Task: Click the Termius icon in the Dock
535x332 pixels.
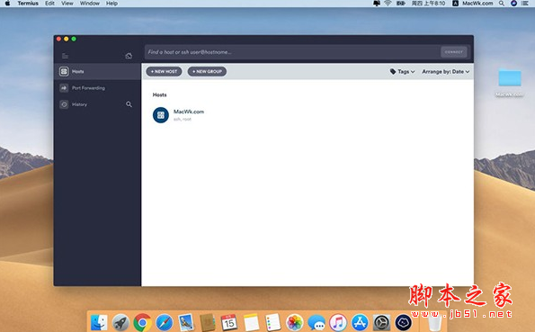Action: point(404,322)
